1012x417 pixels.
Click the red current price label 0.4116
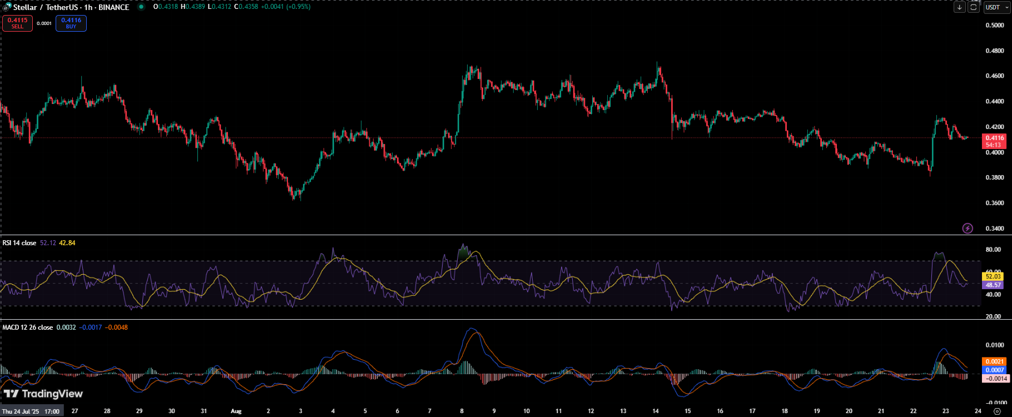click(994, 141)
